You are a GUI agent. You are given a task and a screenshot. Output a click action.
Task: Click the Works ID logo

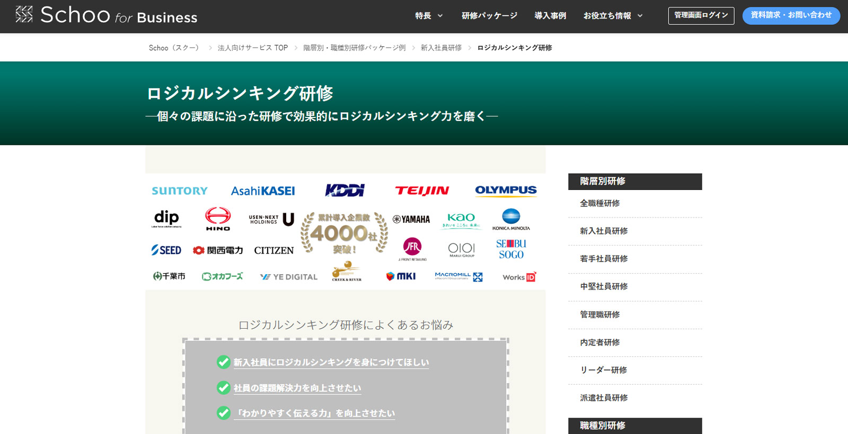tap(519, 277)
